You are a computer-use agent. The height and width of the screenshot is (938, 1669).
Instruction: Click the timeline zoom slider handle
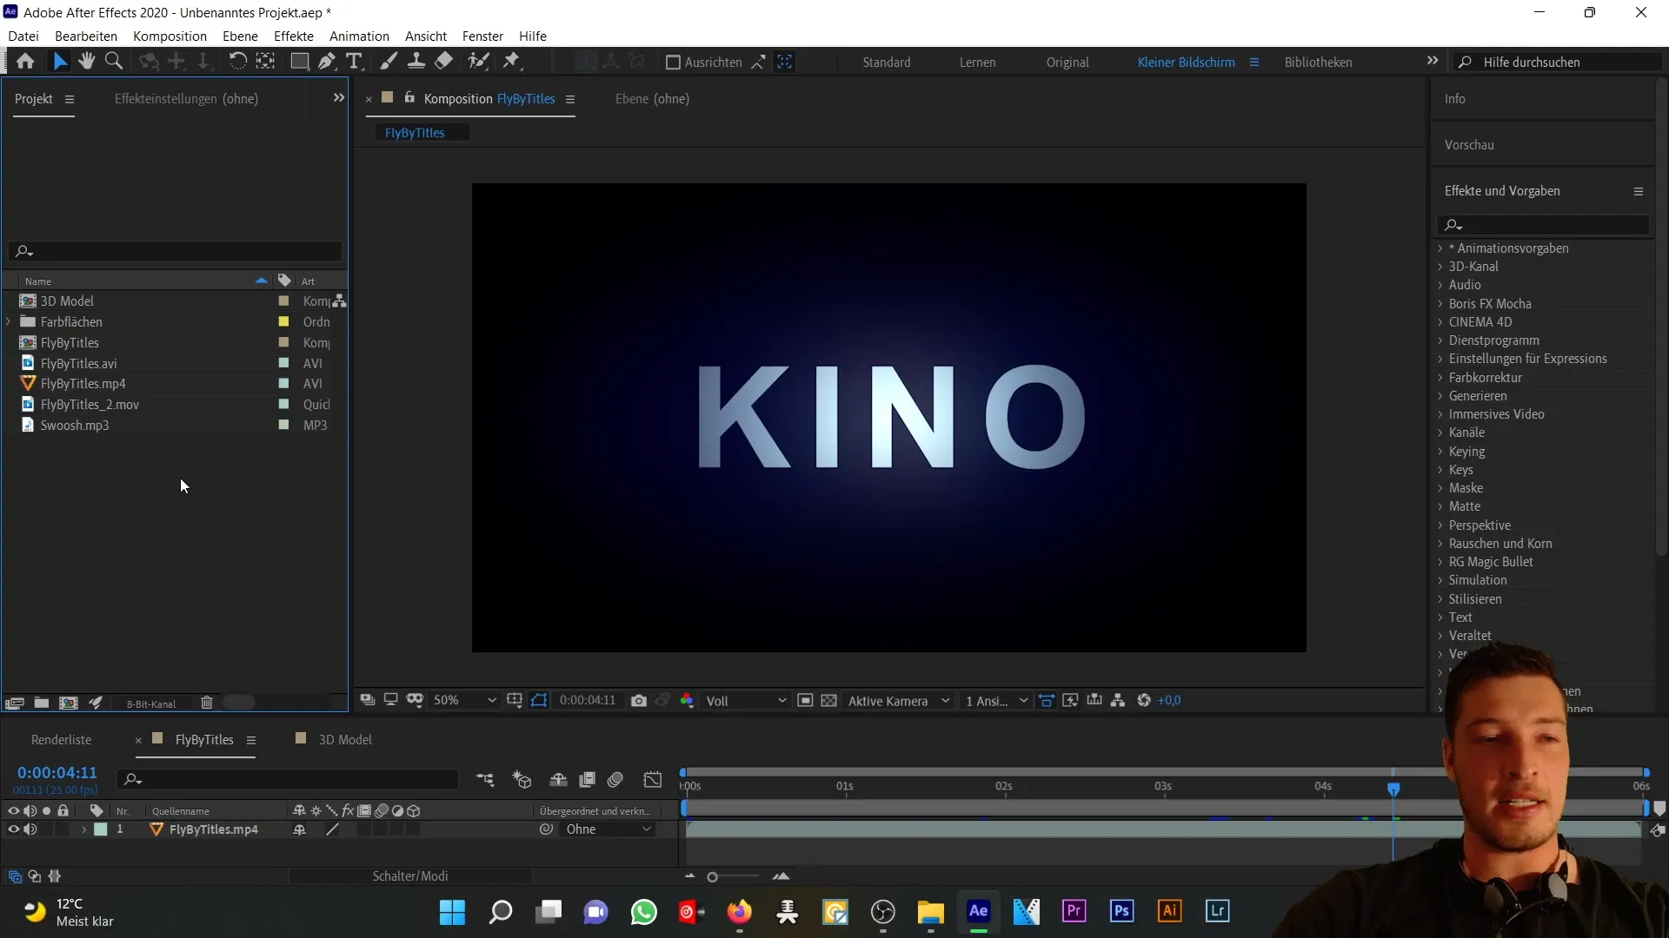[712, 877]
